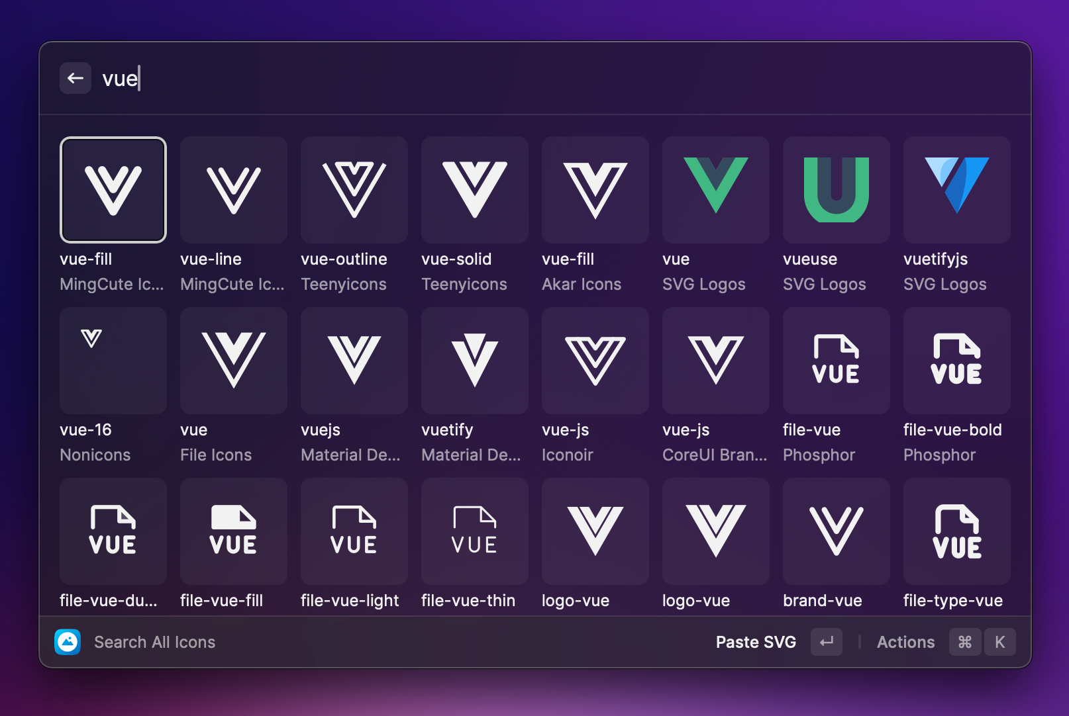Pick the vue-solid Teenyicons icon
Screen dimensions: 1069x716
tap(474, 190)
